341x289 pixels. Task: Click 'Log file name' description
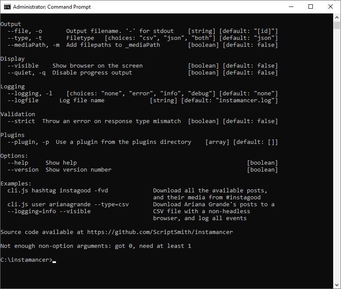click(82, 101)
